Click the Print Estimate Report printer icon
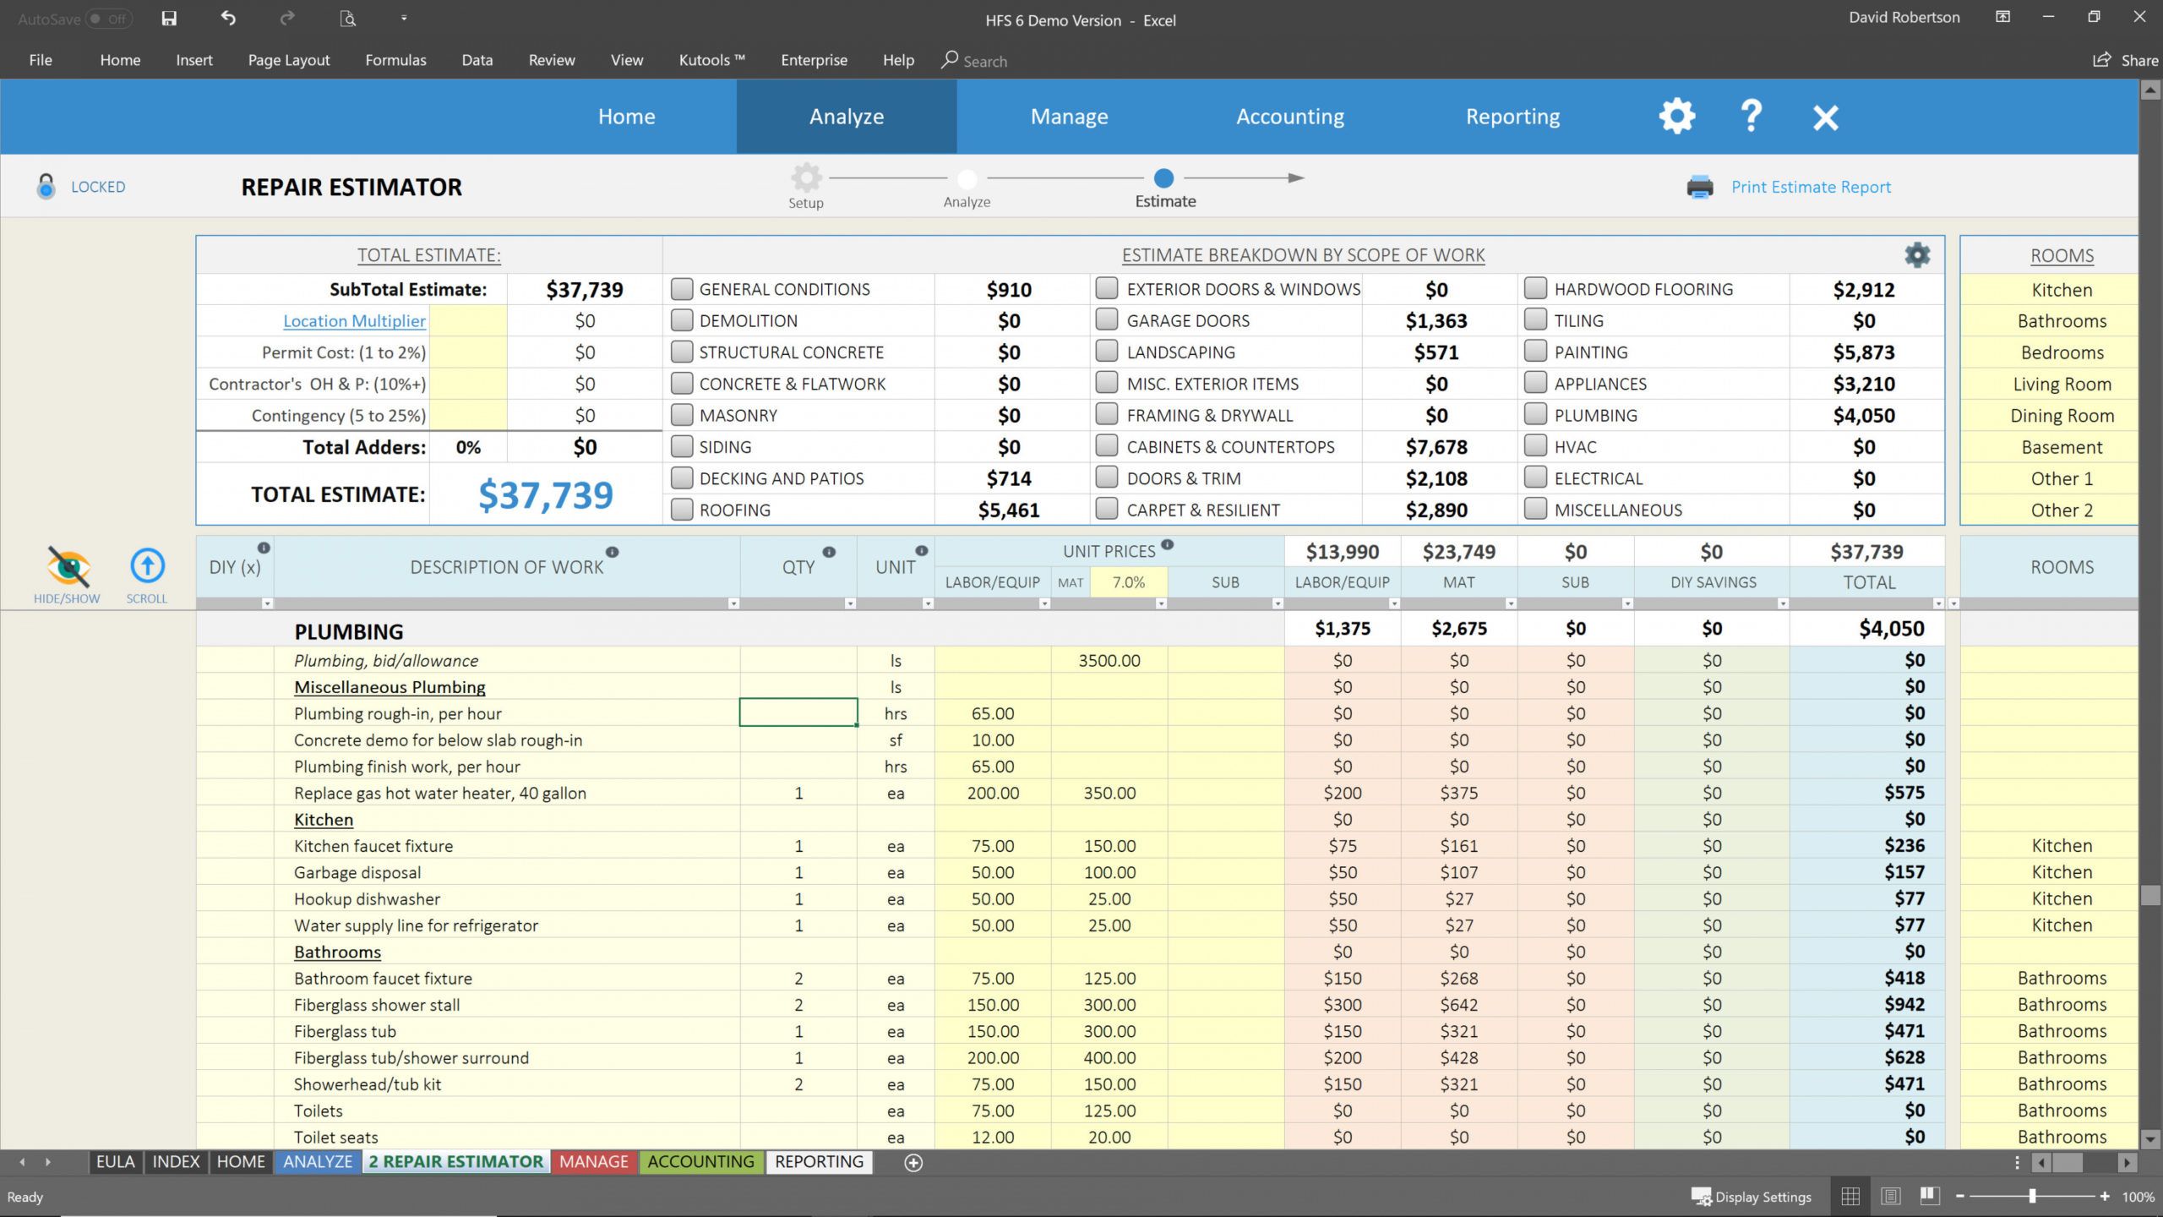Image resolution: width=2163 pixels, height=1217 pixels. pyautogui.click(x=1701, y=186)
